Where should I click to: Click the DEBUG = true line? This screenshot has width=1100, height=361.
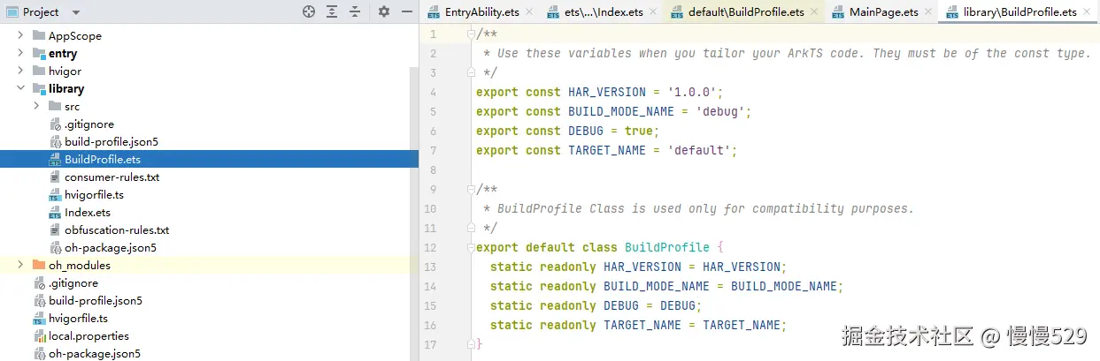(x=568, y=131)
